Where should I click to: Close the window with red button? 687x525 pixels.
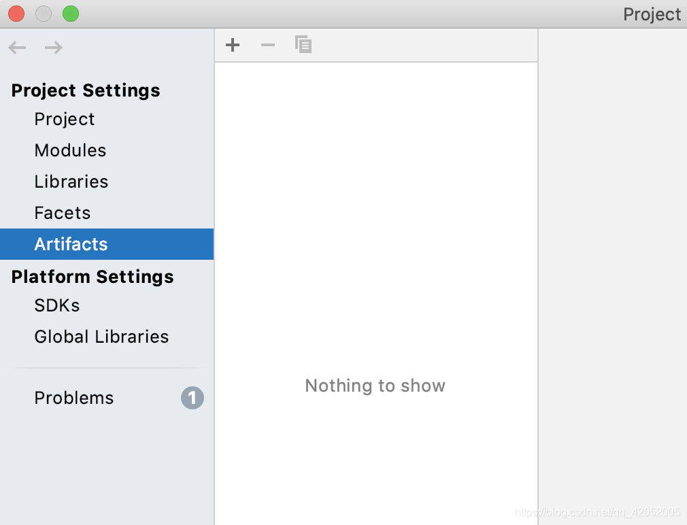(16, 14)
